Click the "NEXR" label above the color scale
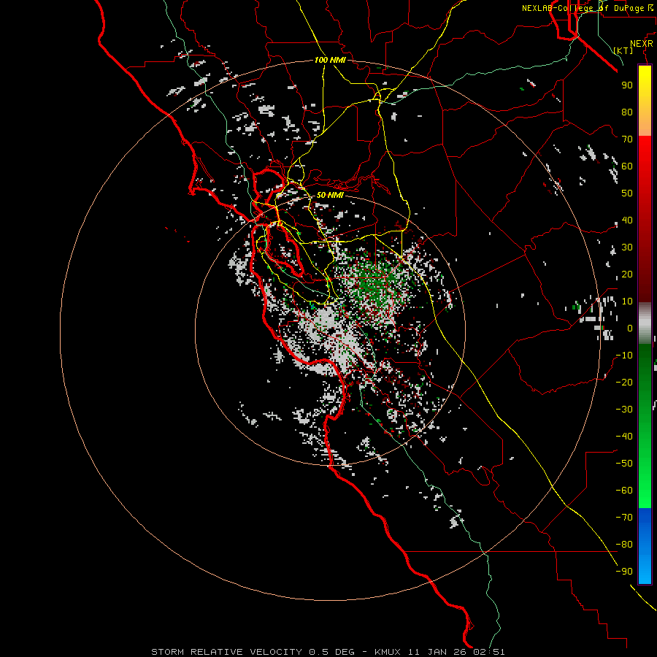The height and width of the screenshot is (657, 657). point(642,44)
